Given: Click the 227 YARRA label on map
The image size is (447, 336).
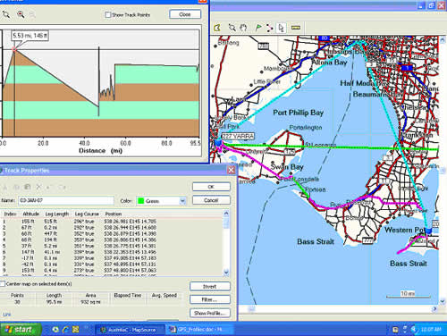Looking at the screenshot, I should point(238,136).
